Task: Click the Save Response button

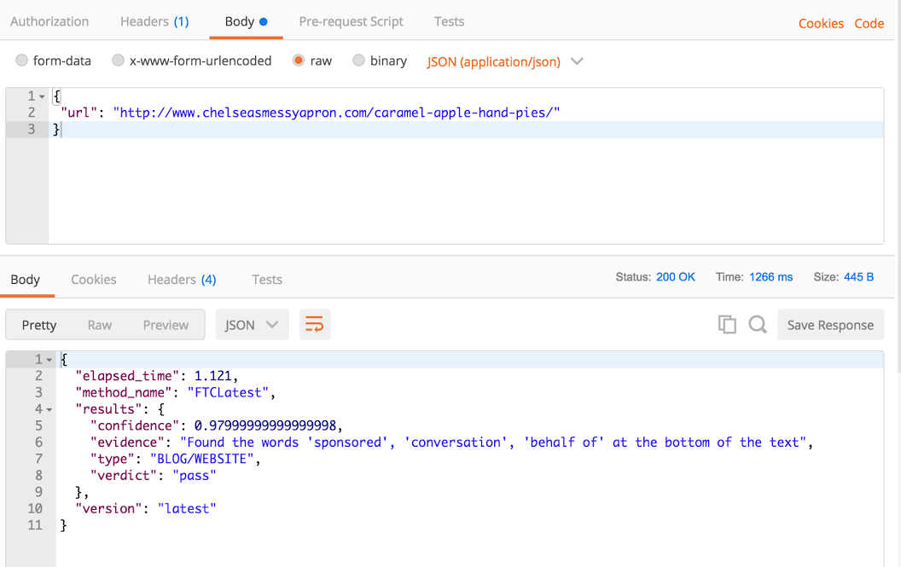Action: tap(830, 325)
